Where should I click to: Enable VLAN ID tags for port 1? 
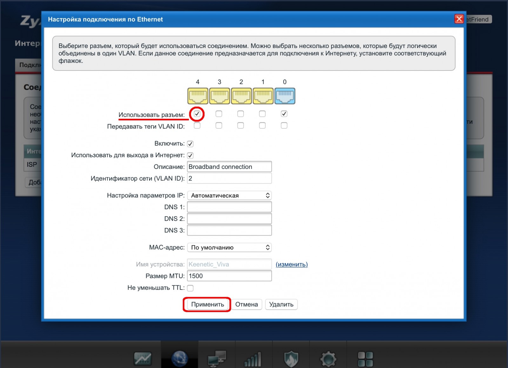pyautogui.click(x=262, y=125)
